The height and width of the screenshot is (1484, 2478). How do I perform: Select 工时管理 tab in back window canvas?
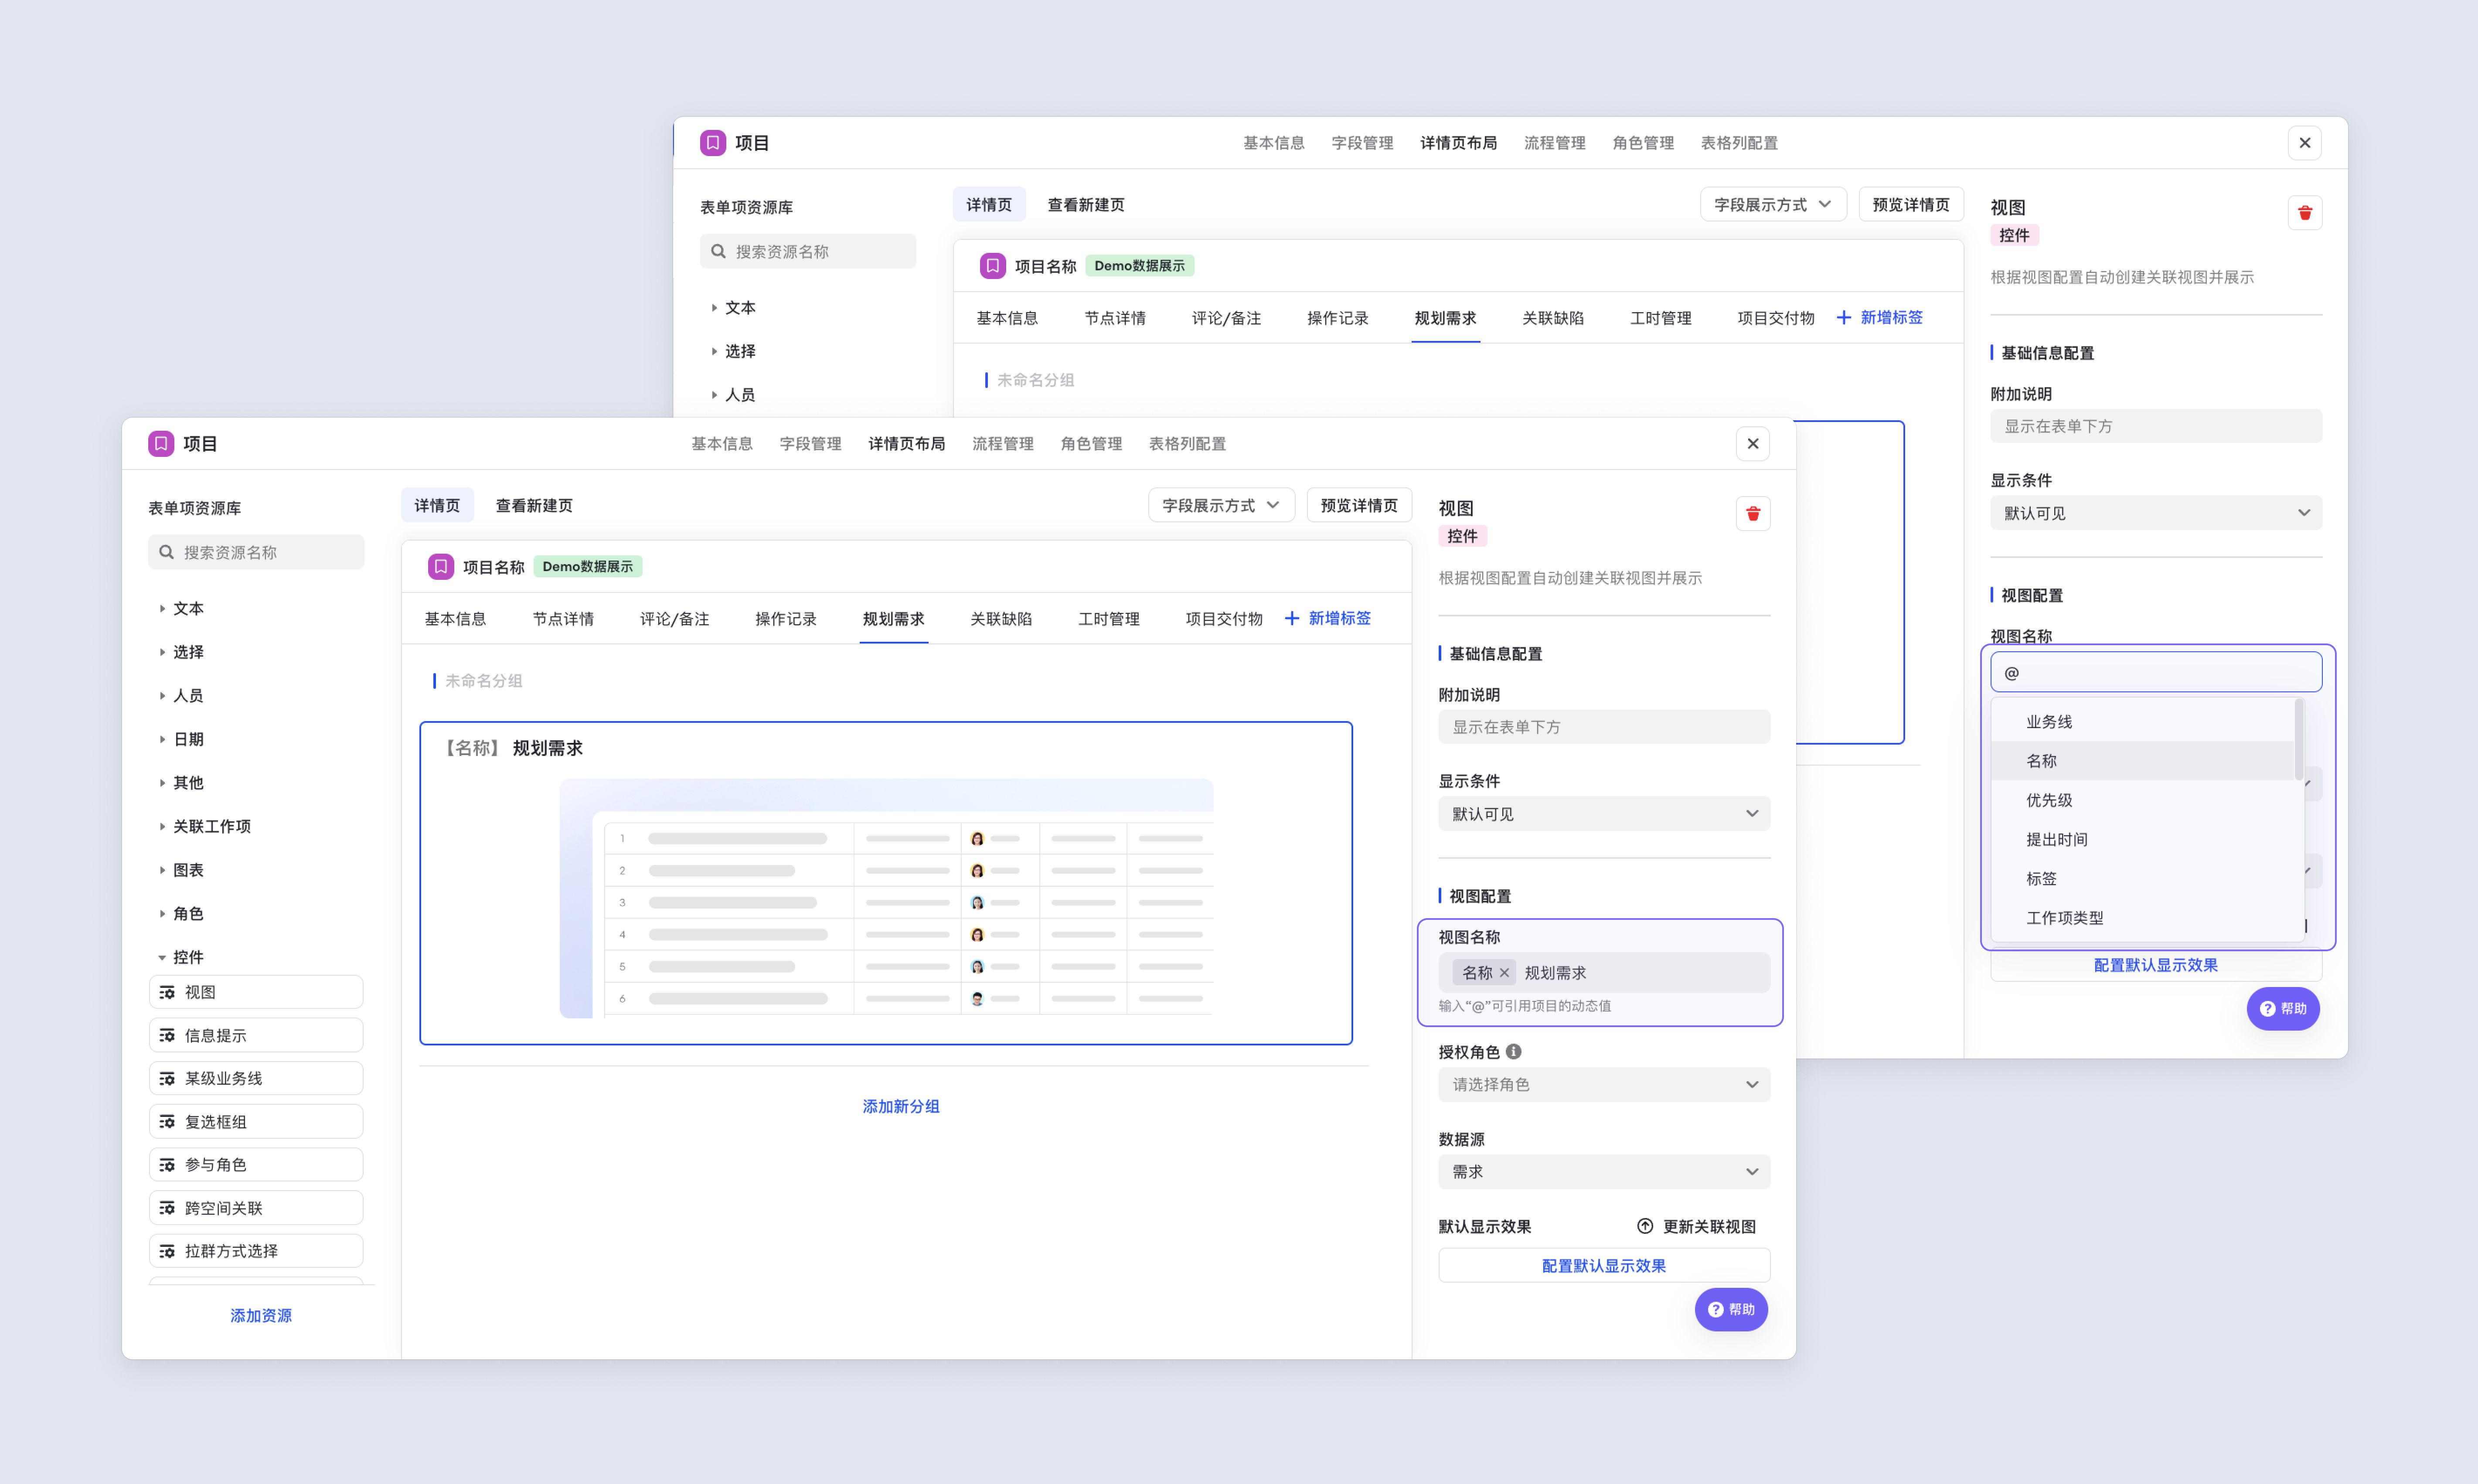(x=1660, y=318)
